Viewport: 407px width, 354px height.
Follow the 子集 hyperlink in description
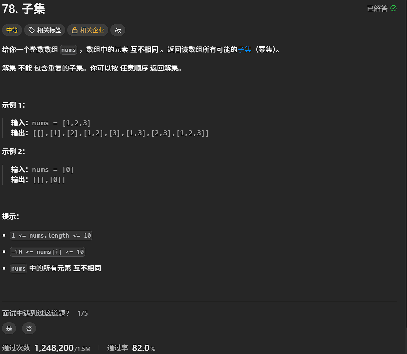pyautogui.click(x=245, y=50)
